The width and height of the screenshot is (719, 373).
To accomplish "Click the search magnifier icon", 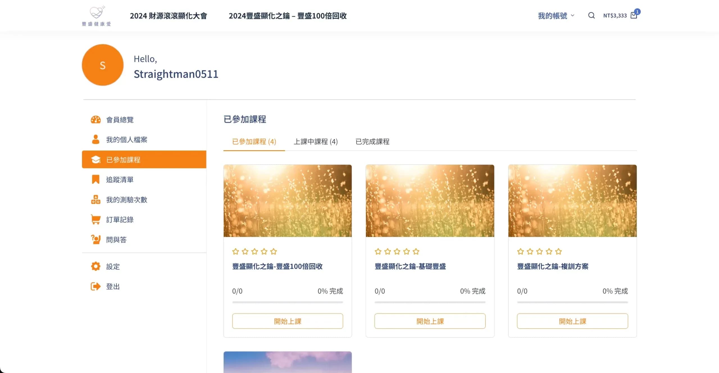I will tap(591, 15).
